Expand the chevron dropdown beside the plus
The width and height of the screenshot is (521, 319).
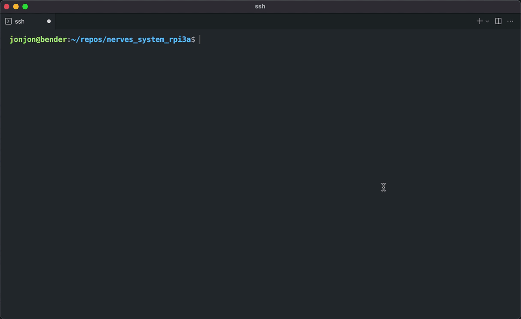487,21
